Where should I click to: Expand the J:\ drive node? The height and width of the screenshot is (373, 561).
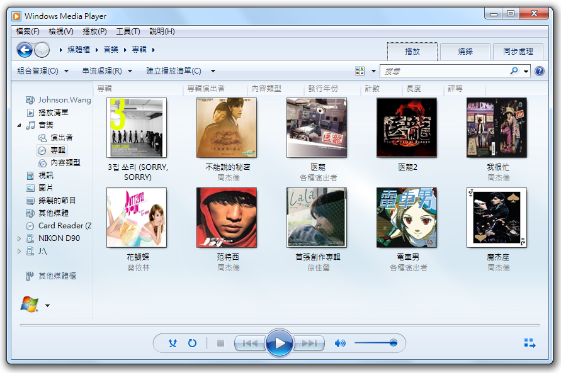pyautogui.click(x=19, y=251)
